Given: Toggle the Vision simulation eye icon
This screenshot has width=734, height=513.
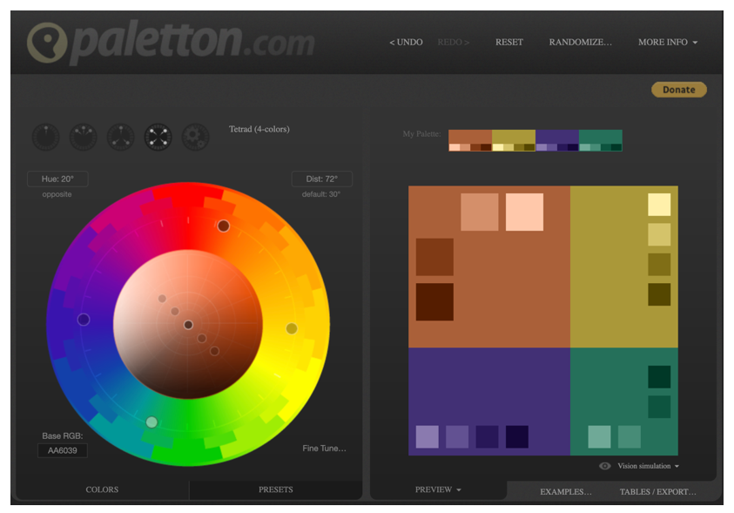Looking at the screenshot, I should tap(604, 466).
